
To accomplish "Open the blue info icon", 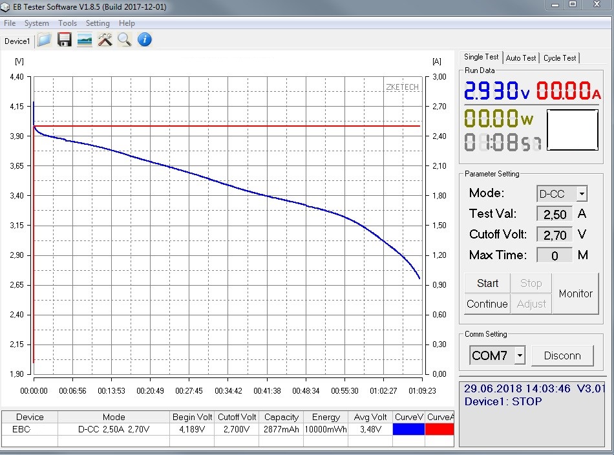I will tap(145, 40).
